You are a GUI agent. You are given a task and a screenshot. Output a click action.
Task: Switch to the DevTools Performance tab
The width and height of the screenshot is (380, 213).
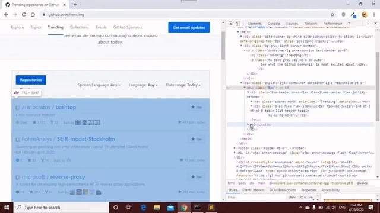(332, 24)
